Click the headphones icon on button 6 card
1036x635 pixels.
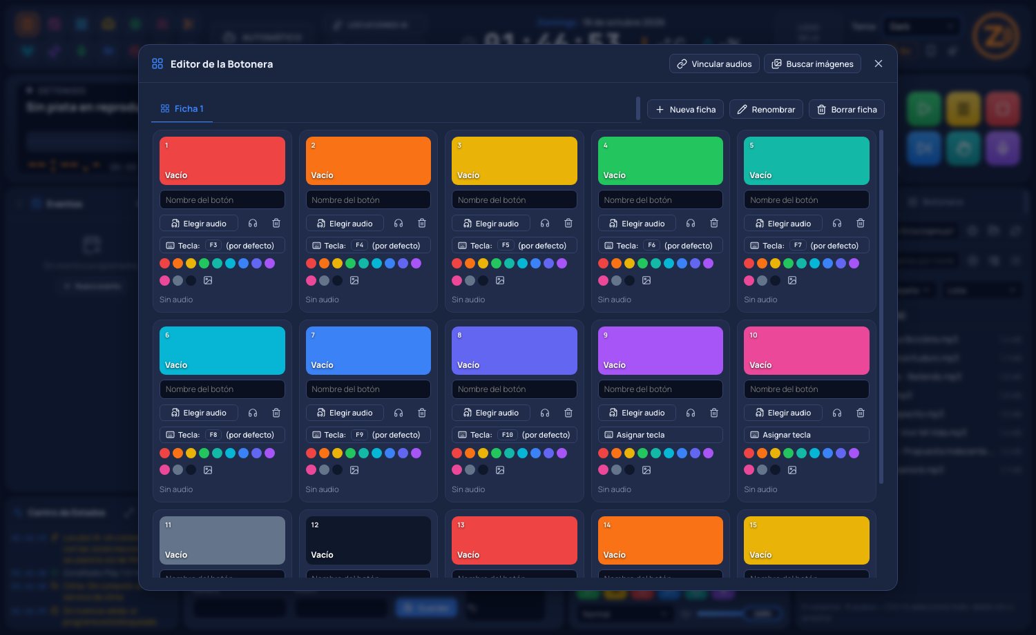tap(253, 413)
